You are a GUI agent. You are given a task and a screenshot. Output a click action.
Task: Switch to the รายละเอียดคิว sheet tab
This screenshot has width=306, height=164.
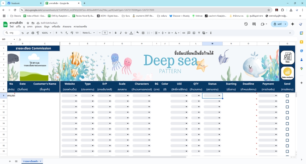(31, 161)
